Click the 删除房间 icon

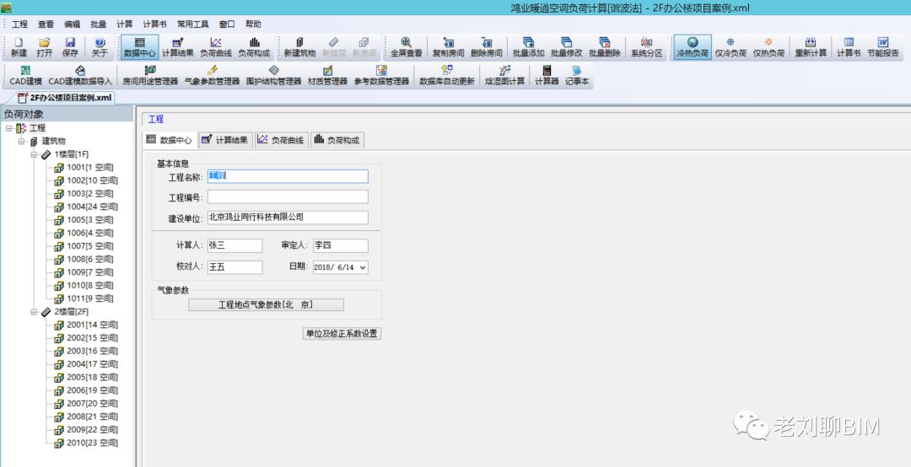(487, 47)
